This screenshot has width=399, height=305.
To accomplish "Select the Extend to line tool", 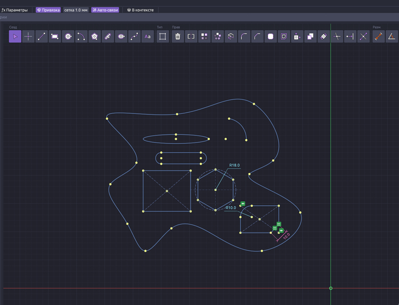I will pyautogui.click(x=350, y=36).
